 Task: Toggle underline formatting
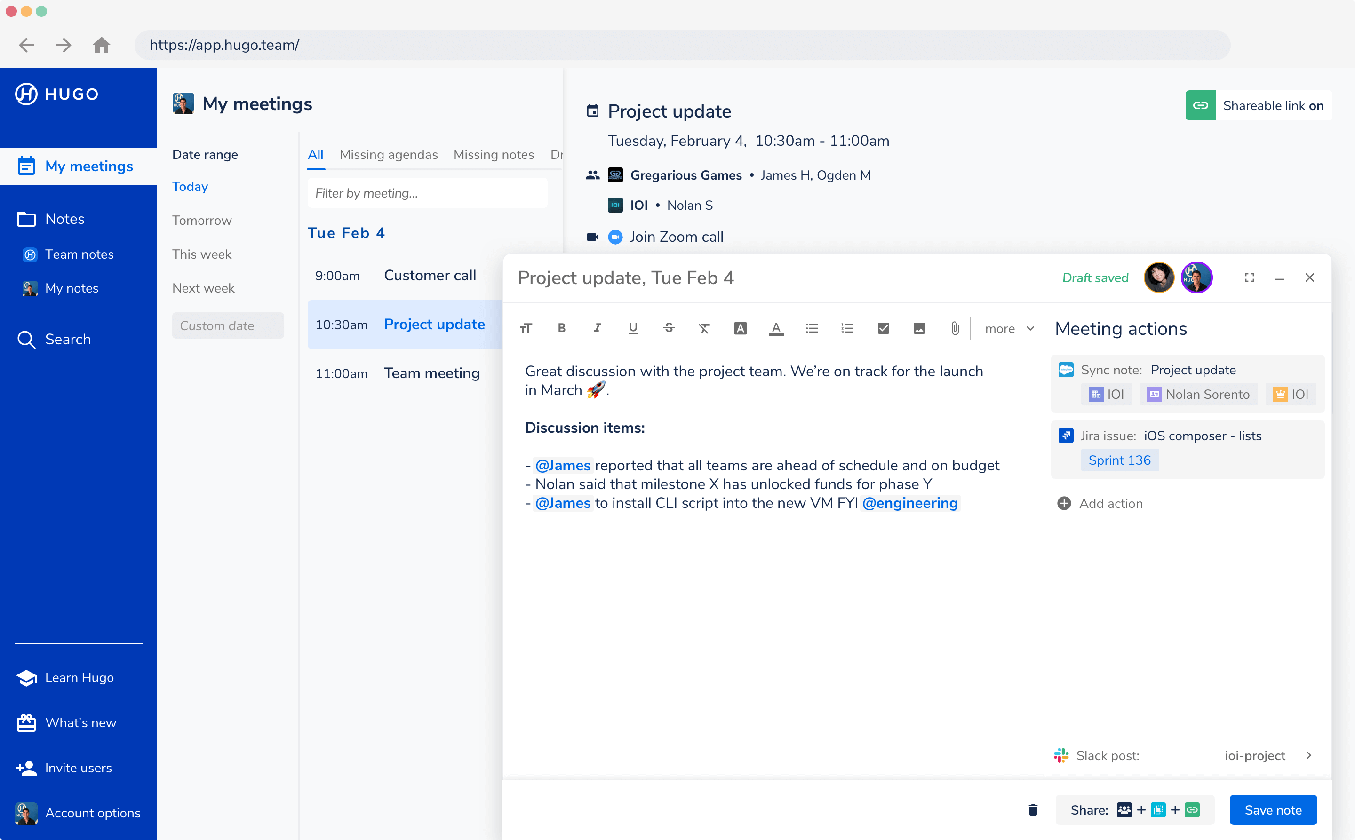pos(632,328)
